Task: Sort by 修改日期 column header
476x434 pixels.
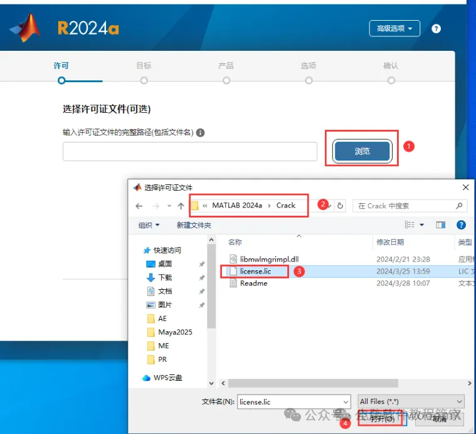Action: 390,242
